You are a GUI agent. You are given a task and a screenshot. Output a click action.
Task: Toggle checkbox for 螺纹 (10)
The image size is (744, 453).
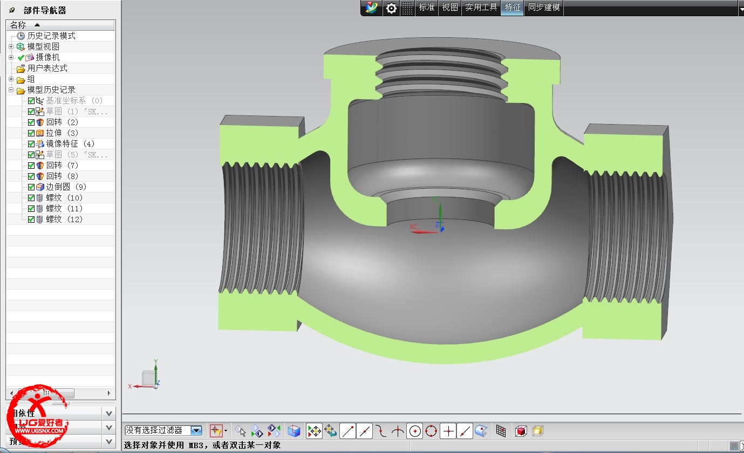(31, 197)
